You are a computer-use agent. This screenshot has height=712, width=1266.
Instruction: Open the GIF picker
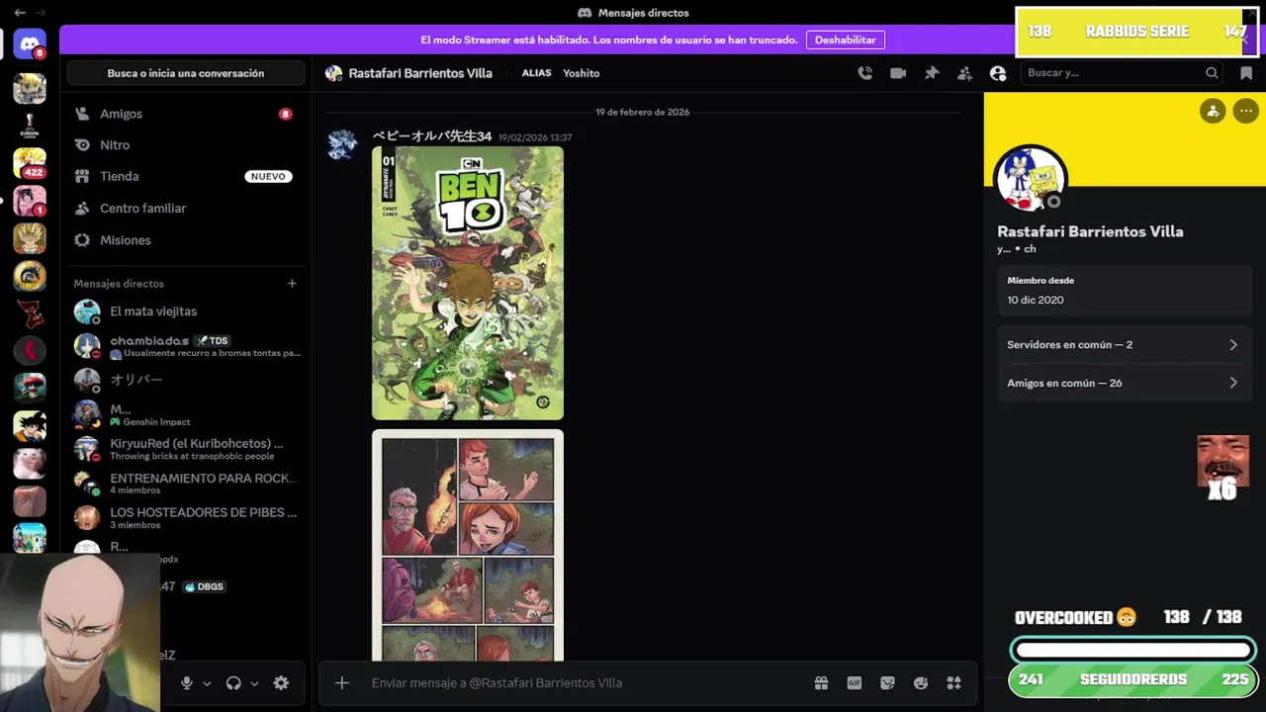855,683
